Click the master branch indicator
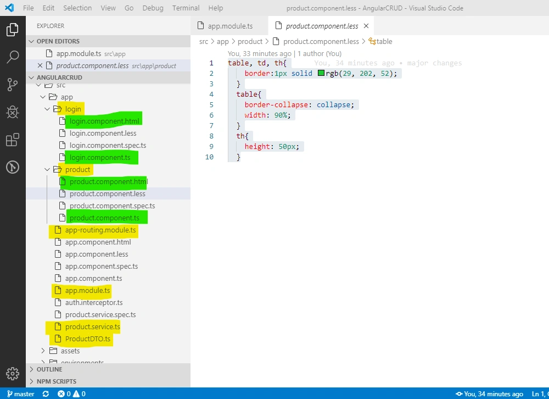Viewport: 549px width, 399px height. pos(21,394)
